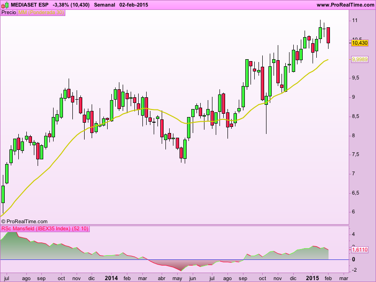Select the Precio label tab

click(8, 13)
